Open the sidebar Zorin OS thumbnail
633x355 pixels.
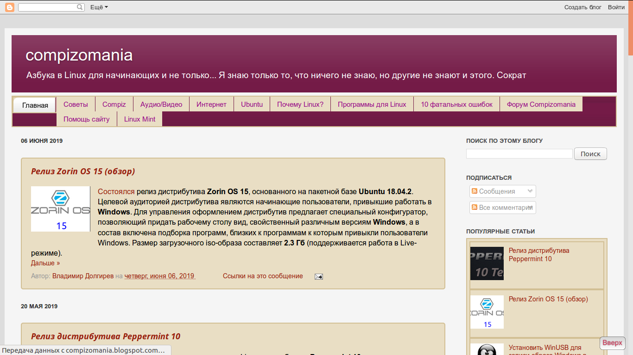click(x=487, y=312)
